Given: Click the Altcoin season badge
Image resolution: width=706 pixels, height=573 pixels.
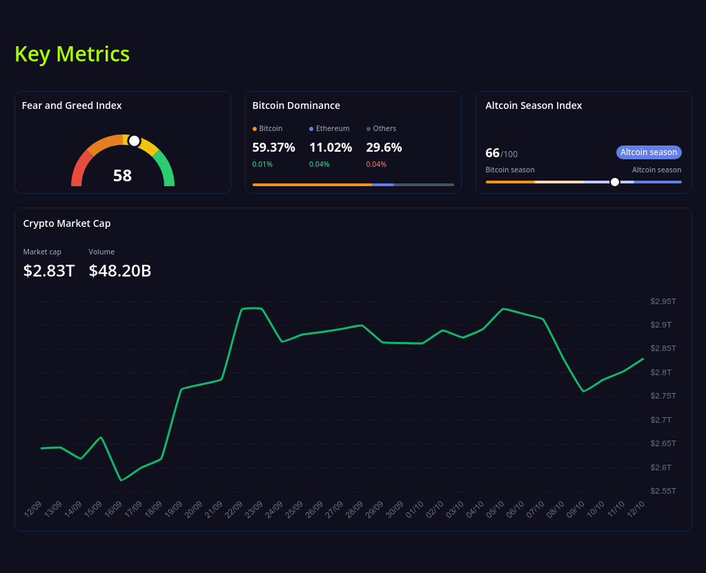Looking at the screenshot, I should click(x=649, y=152).
